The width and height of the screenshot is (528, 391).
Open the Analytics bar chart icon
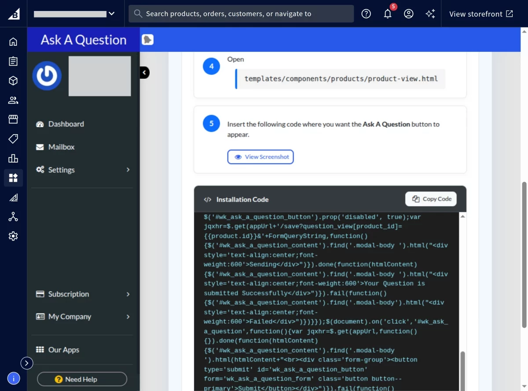pyautogui.click(x=13, y=158)
